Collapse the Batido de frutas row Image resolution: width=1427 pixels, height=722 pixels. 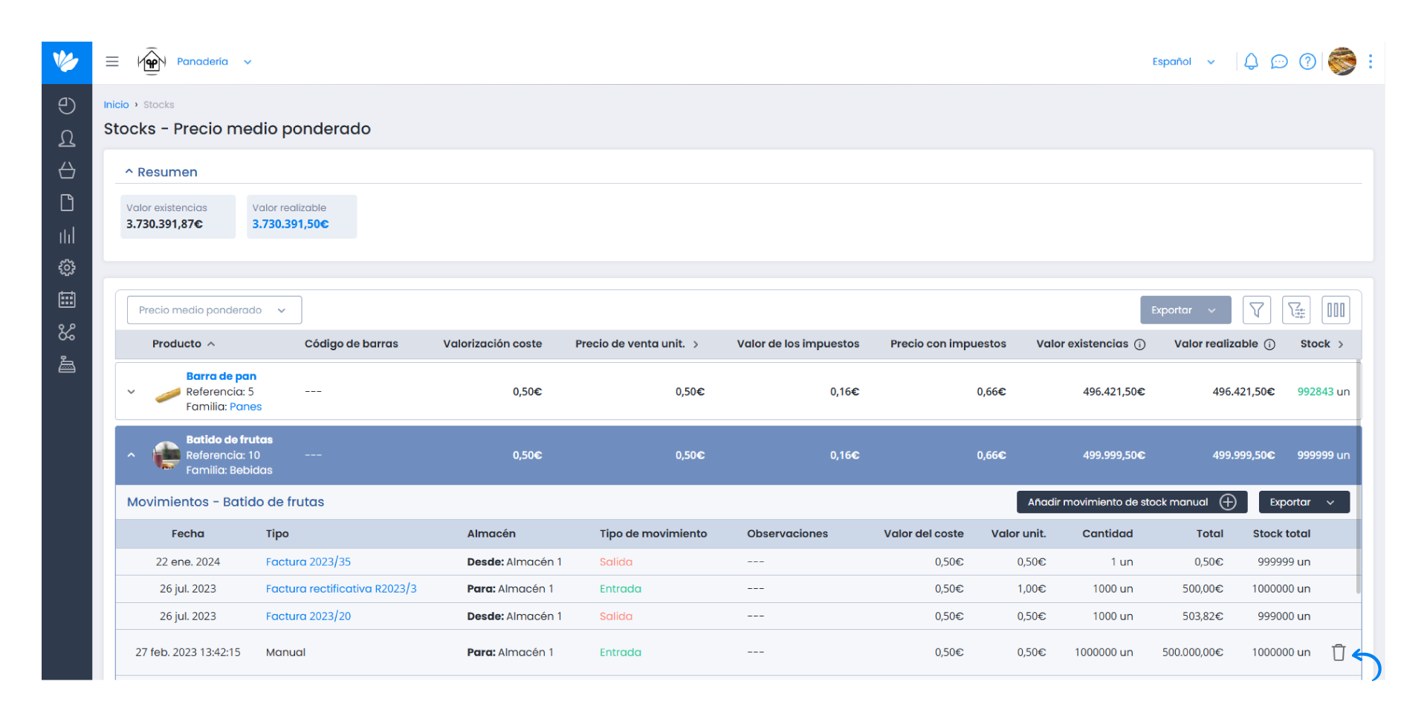pyautogui.click(x=132, y=455)
